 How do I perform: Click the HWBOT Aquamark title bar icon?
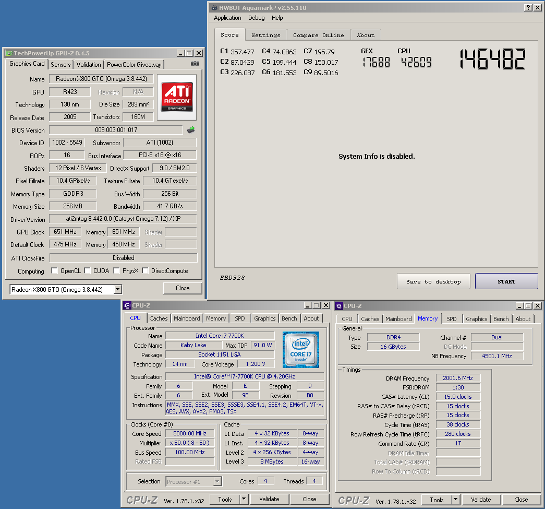(214, 8)
